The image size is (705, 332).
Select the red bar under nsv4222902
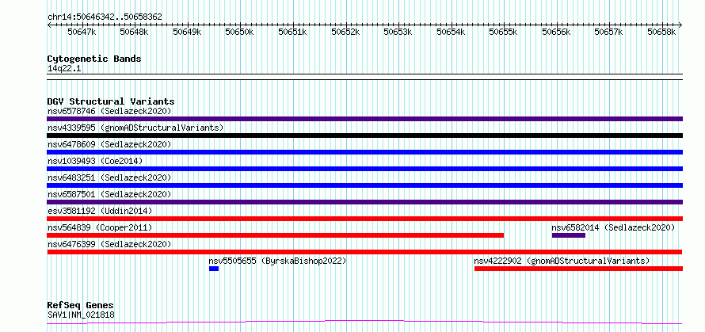click(x=579, y=269)
